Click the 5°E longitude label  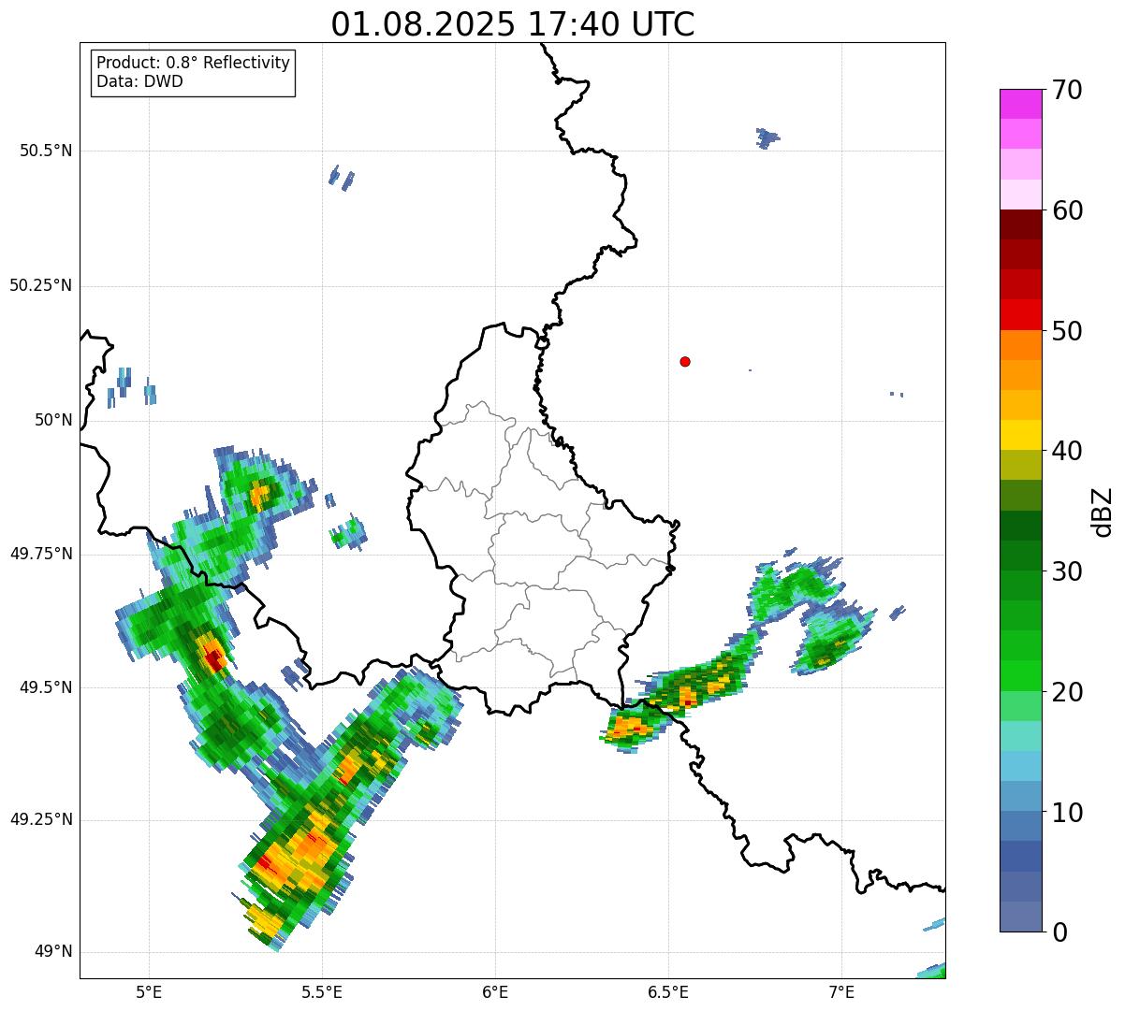click(149, 991)
